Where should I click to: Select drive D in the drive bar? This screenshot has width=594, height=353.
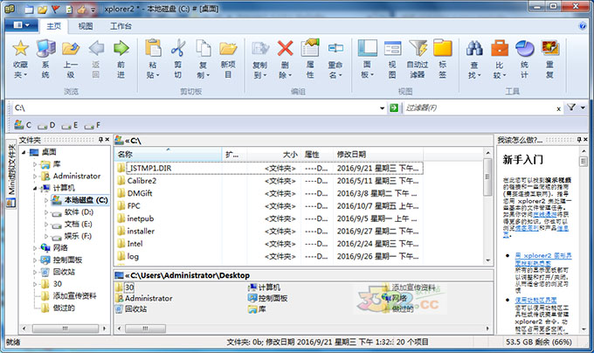[46, 125]
